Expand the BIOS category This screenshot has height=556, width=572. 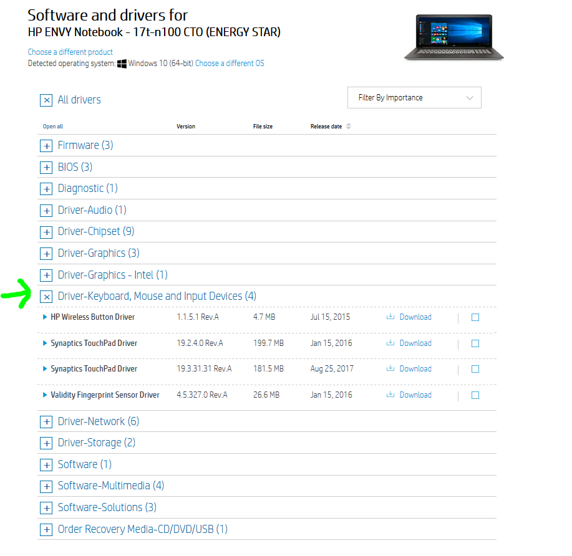pyautogui.click(x=46, y=167)
